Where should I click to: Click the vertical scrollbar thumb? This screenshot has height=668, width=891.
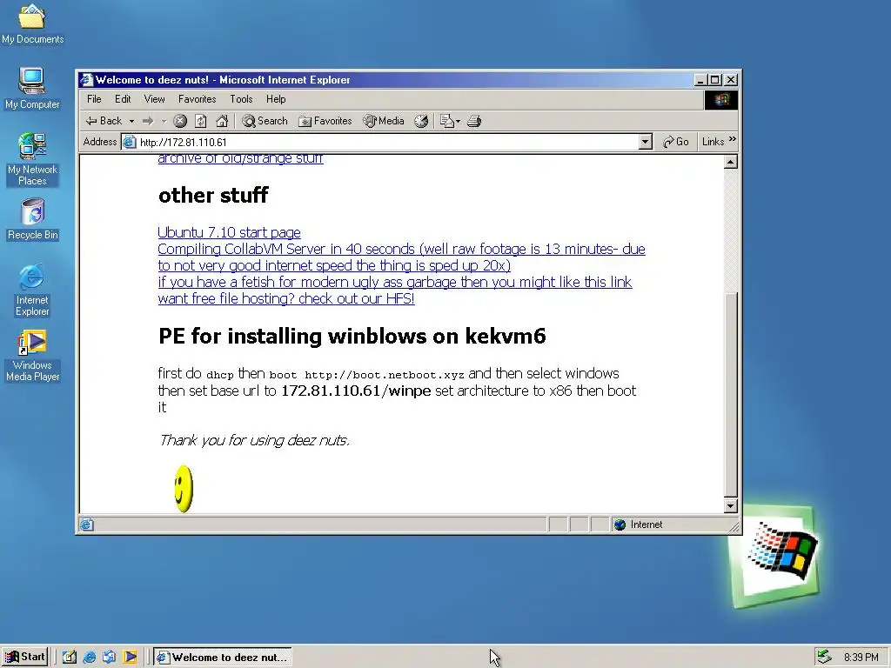pos(731,394)
